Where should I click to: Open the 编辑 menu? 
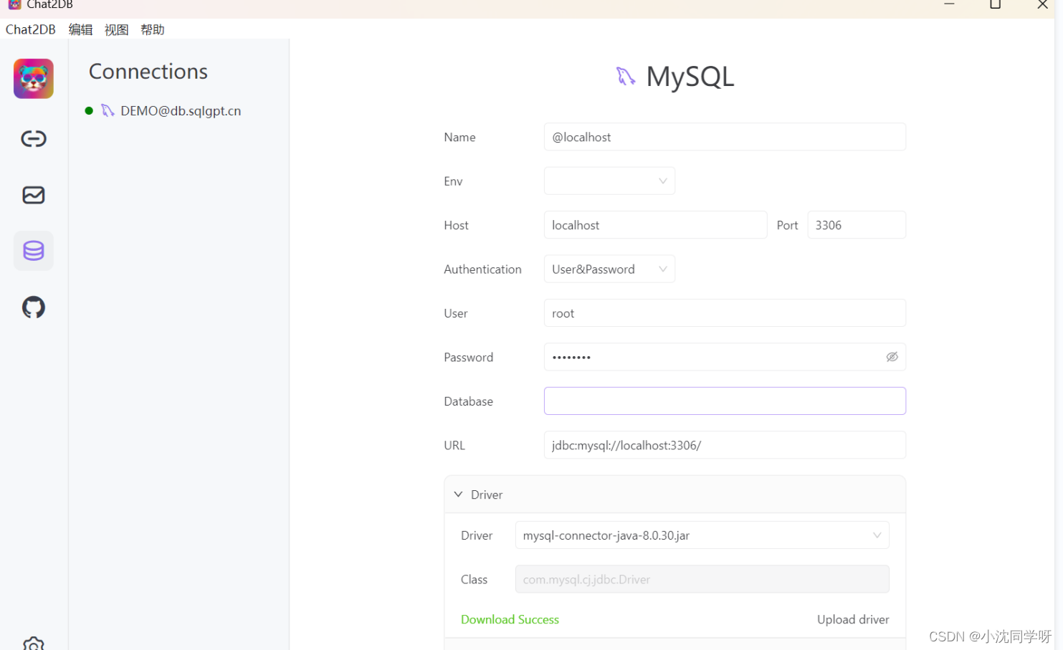[81, 29]
